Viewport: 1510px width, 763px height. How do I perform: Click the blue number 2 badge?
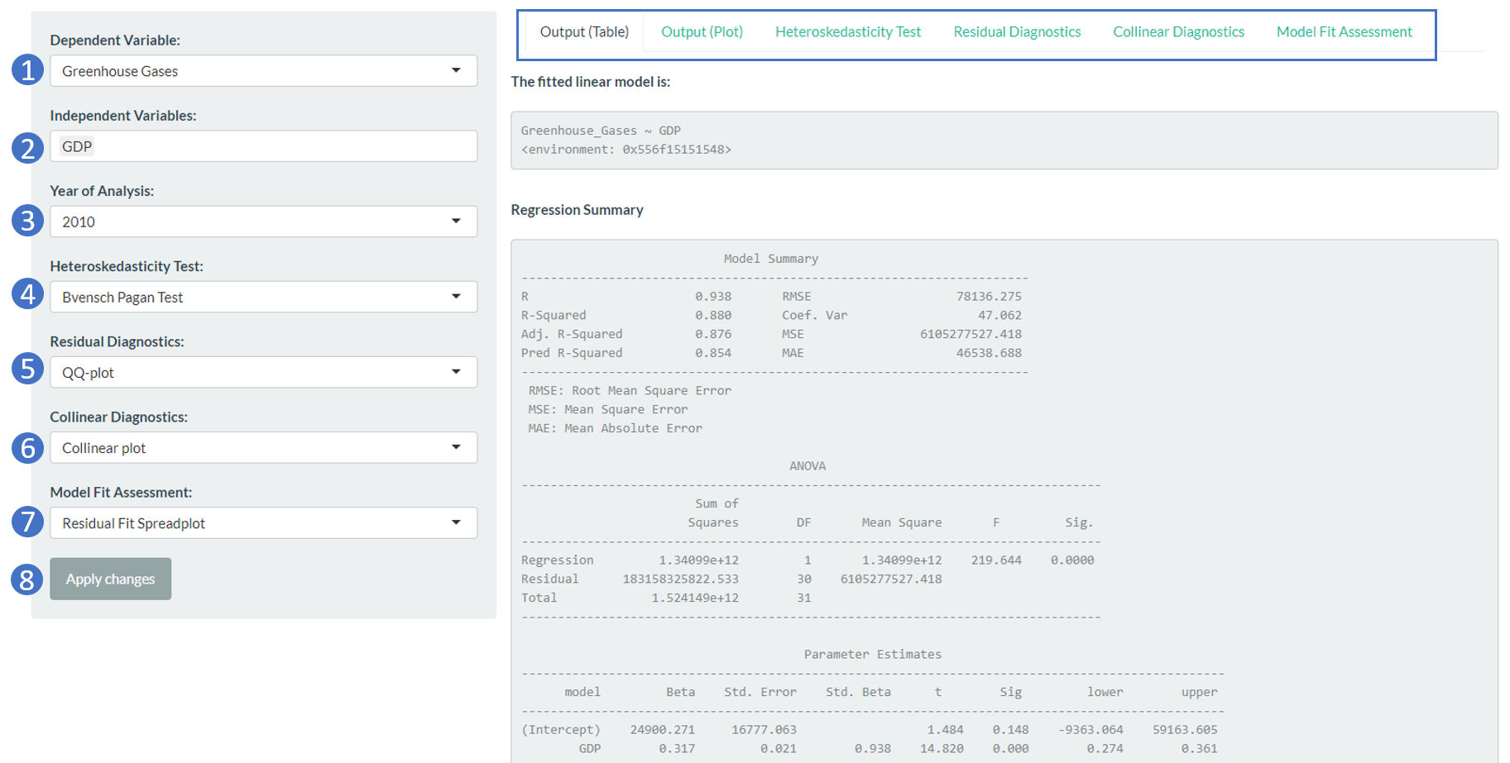coord(27,148)
